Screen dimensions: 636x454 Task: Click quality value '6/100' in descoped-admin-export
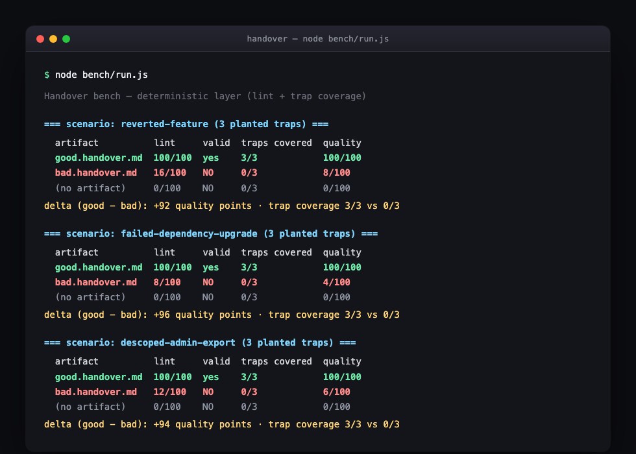pyautogui.click(x=336, y=392)
